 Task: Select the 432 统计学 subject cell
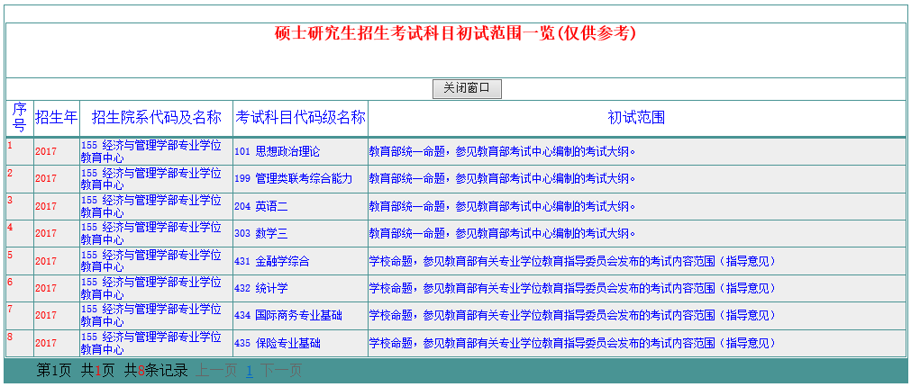point(260,288)
